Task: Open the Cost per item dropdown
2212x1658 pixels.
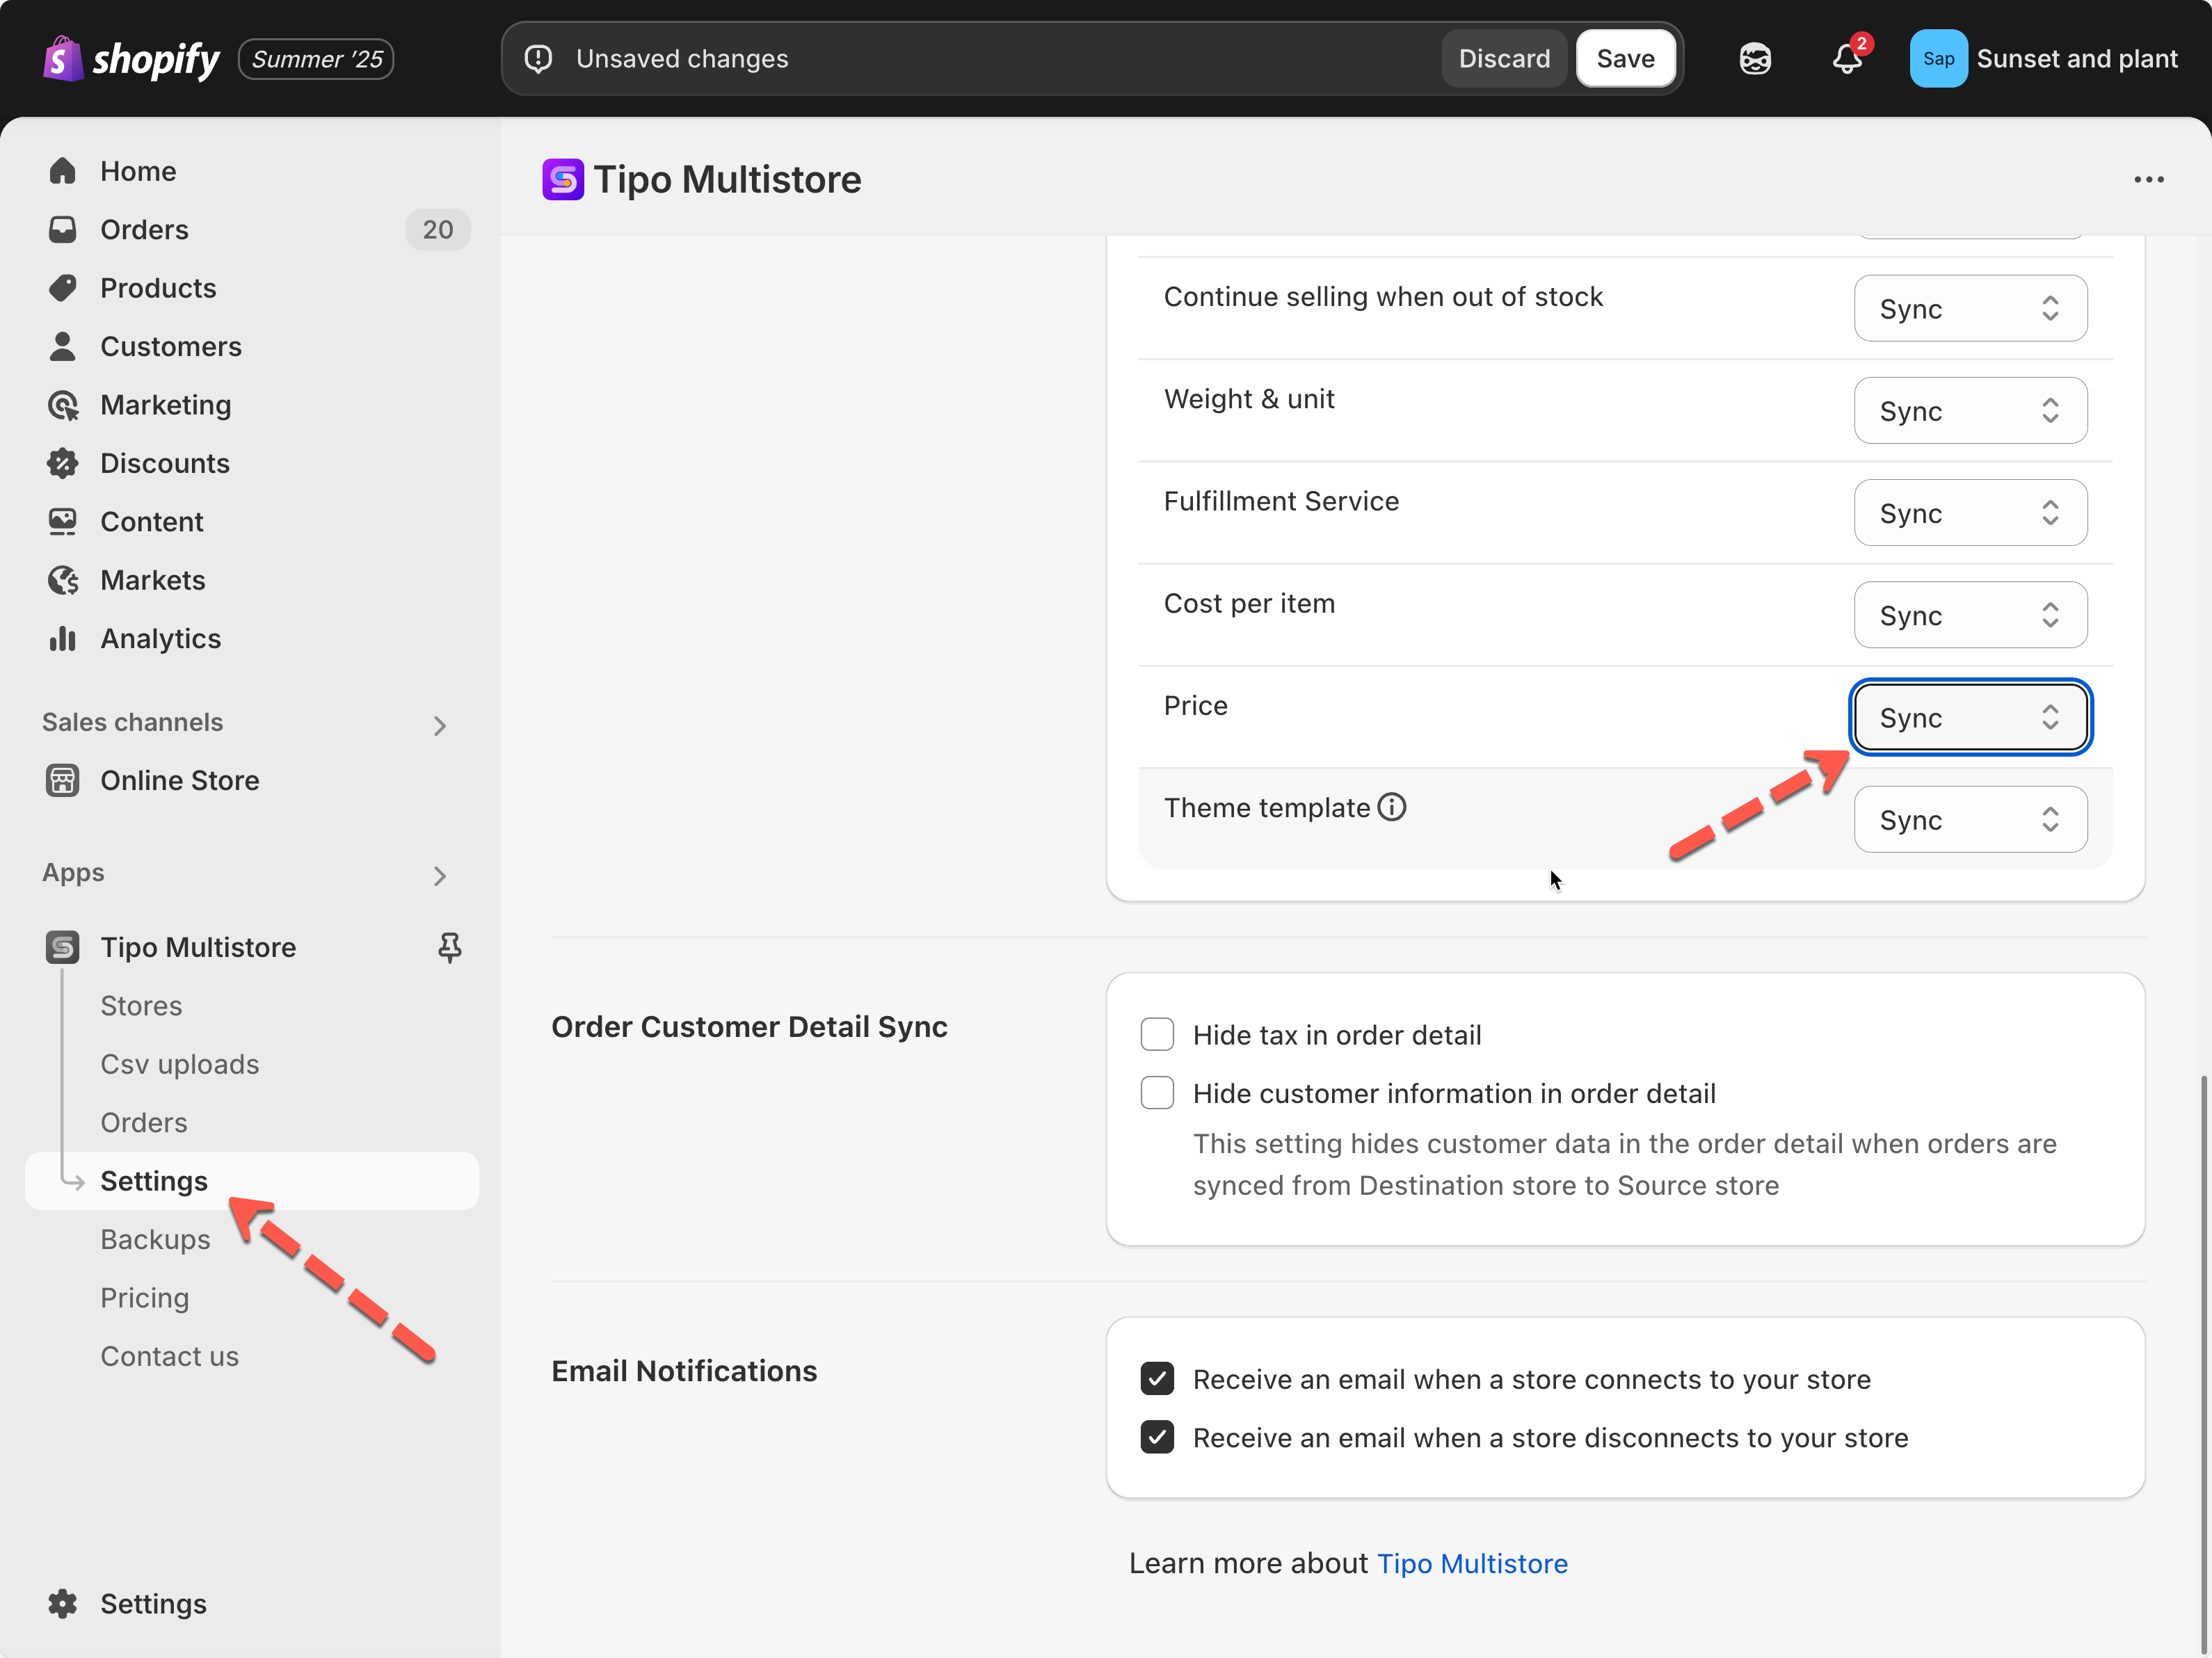Action: click(x=1969, y=615)
